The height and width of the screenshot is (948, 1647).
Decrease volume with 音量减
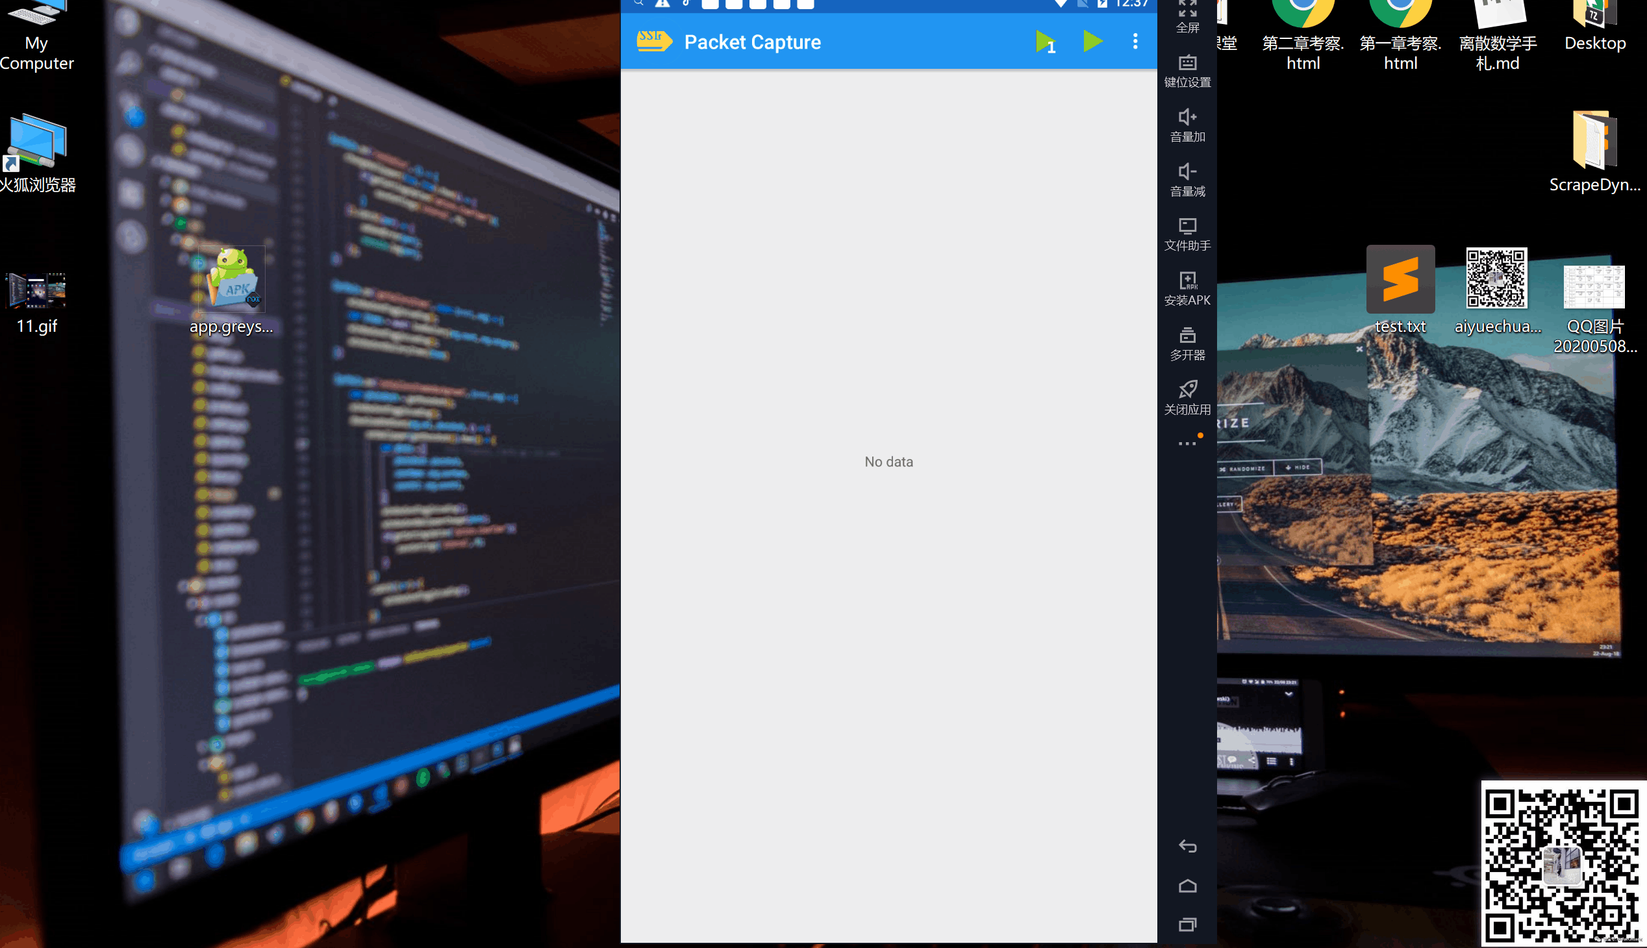1187,180
